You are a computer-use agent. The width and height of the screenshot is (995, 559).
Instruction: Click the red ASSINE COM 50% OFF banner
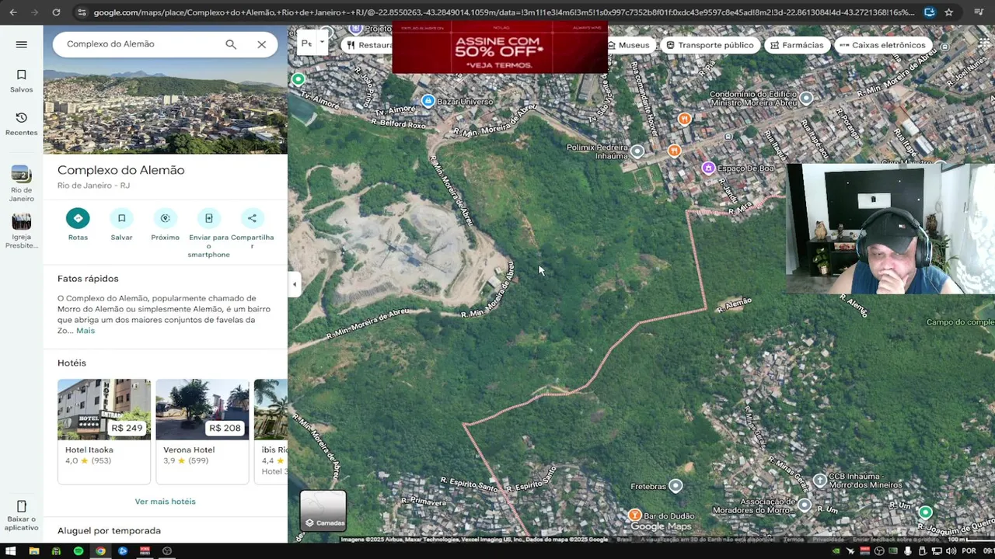pyautogui.click(x=499, y=48)
